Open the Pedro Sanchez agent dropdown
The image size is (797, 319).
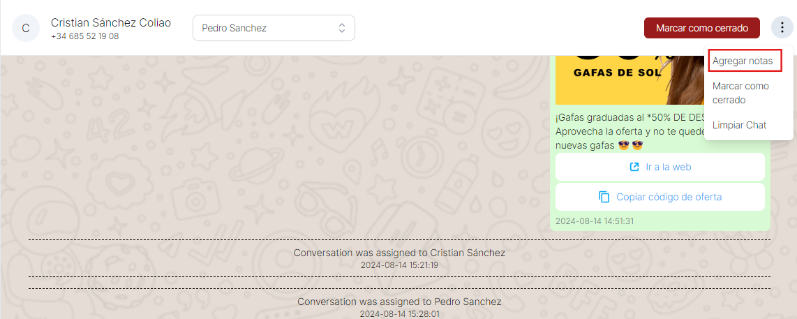[x=274, y=28]
